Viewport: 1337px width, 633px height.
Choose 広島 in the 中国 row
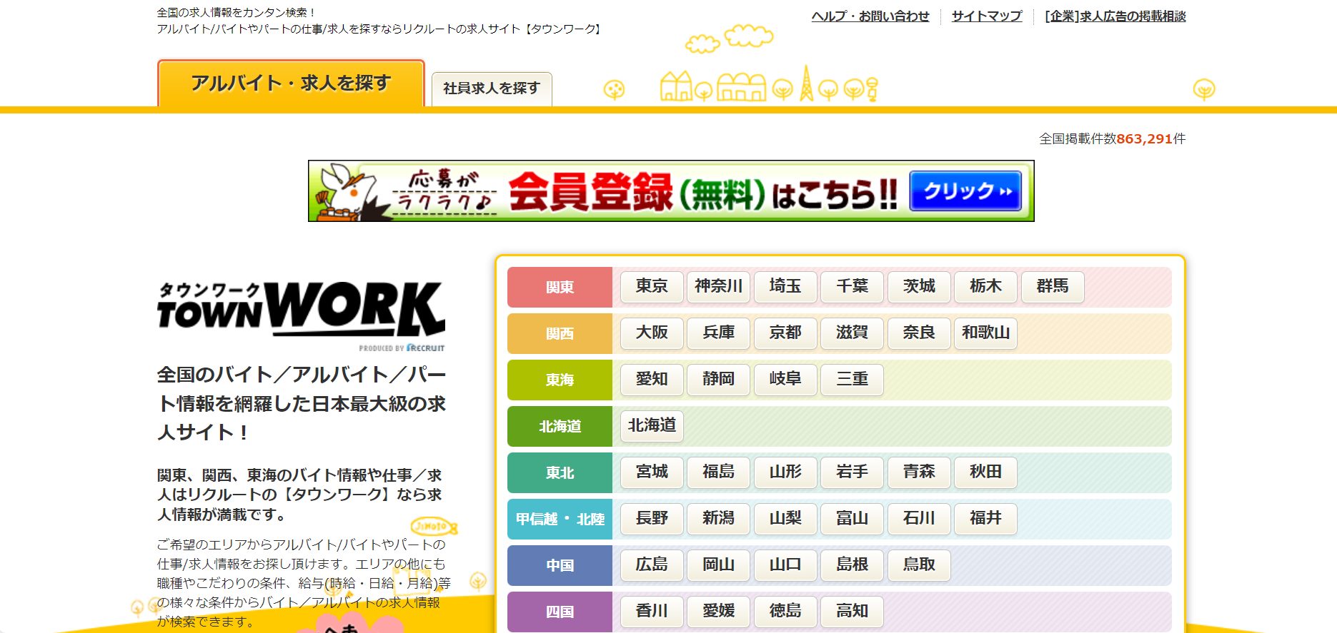pos(652,565)
